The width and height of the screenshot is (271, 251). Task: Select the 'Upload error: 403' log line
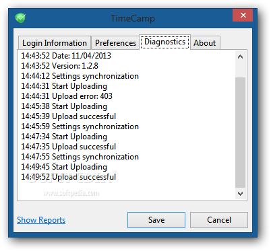[67, 96]
